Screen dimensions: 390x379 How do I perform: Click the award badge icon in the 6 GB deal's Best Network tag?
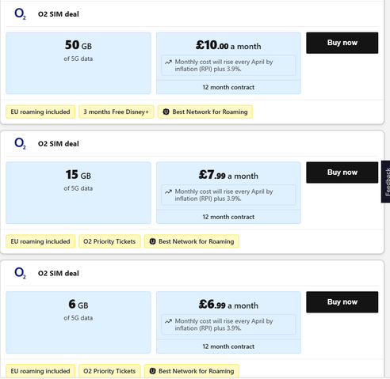coord(152,371)
